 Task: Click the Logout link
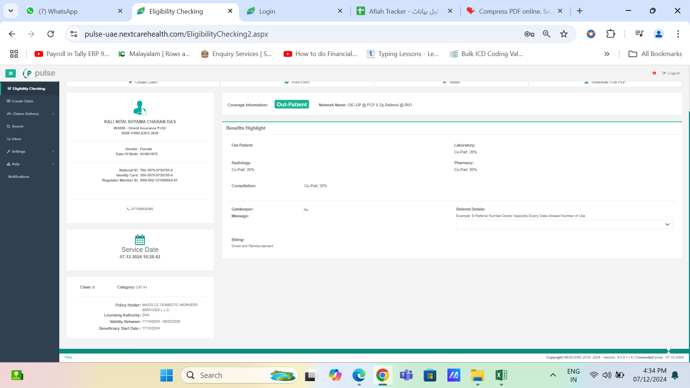click(673, 73)
